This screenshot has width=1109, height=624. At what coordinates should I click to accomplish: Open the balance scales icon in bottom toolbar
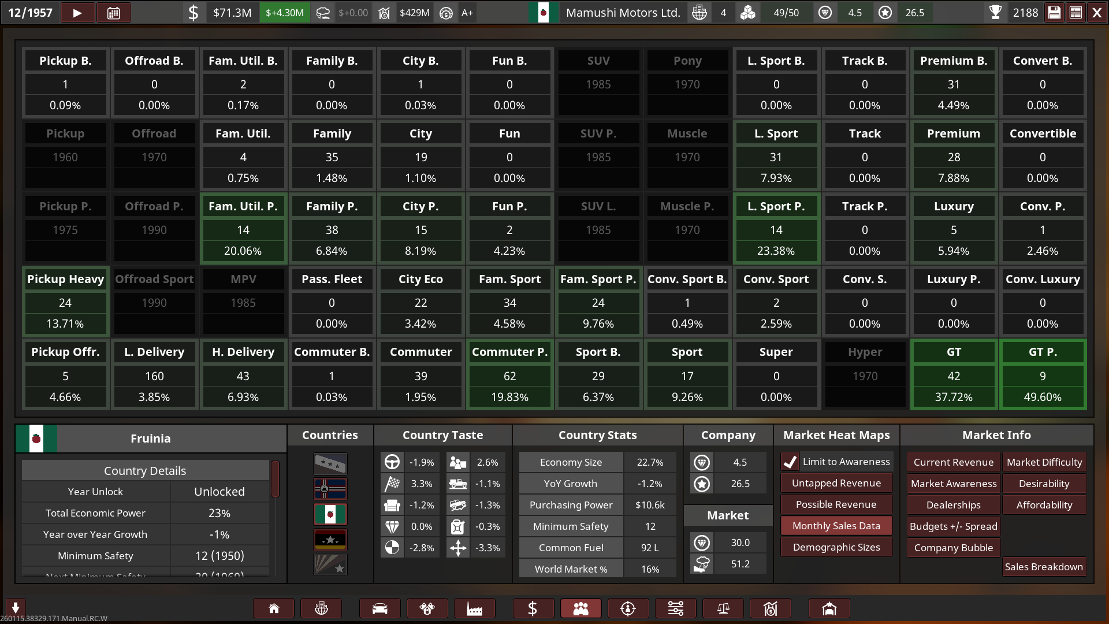(723, 608)
